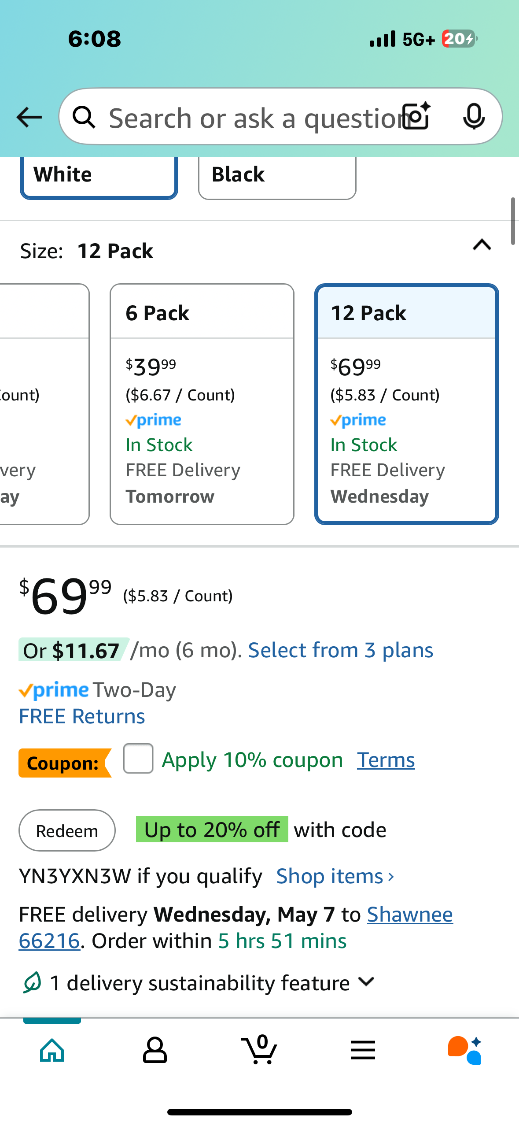Expand delivery sustainability feature details

(x=366, y=982)
